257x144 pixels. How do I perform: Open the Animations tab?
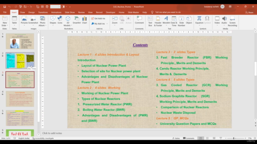[x=56, y=12]
